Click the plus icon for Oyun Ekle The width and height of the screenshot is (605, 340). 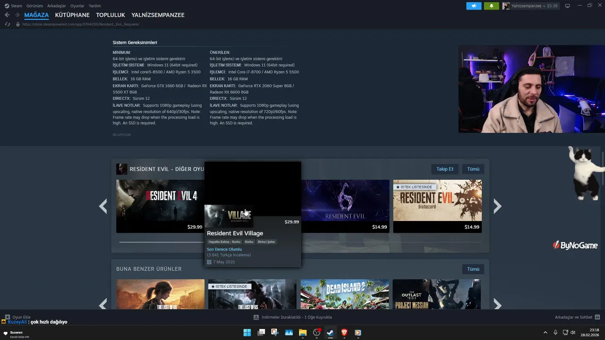(x=8, y=317)
